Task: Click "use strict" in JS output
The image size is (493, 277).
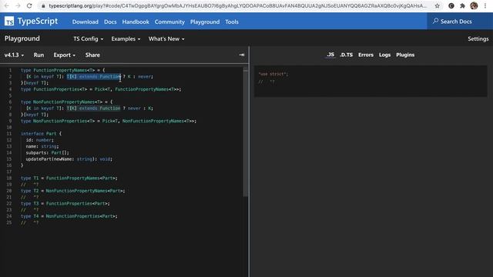Action: pos(273,74)
